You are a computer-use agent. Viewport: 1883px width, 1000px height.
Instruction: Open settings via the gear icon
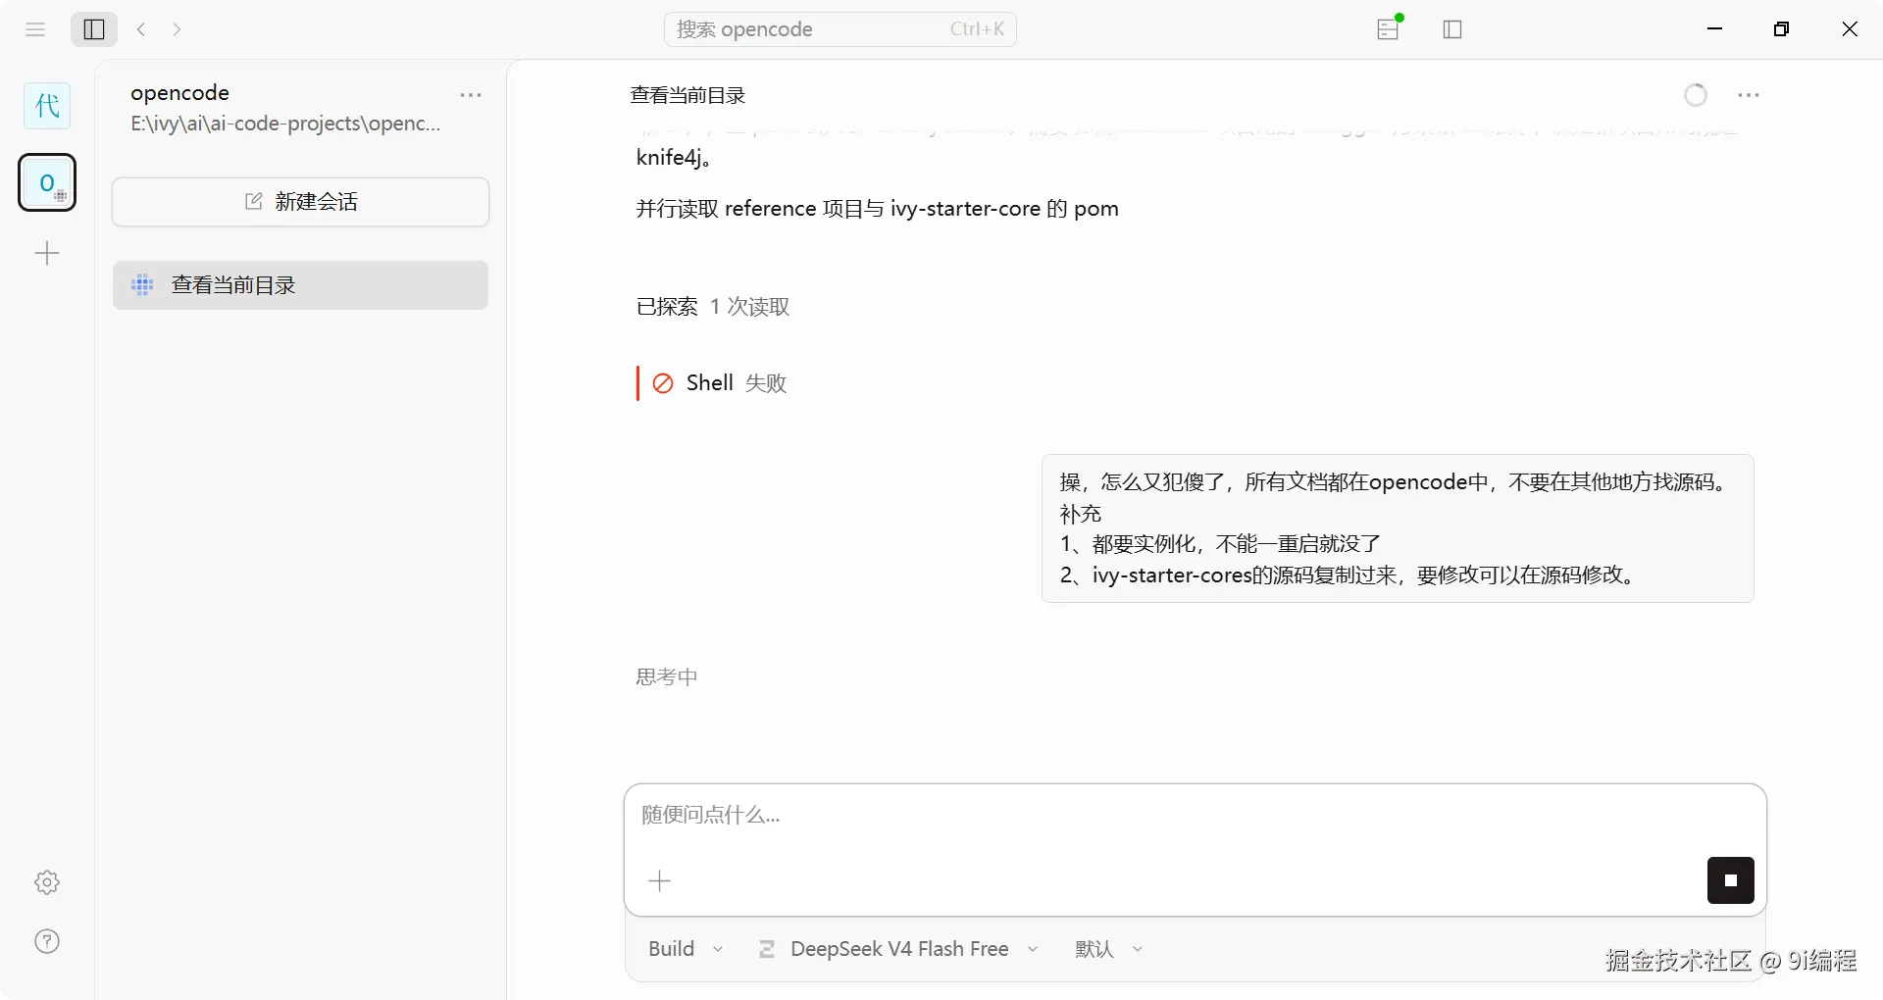(x=47, y=882)
